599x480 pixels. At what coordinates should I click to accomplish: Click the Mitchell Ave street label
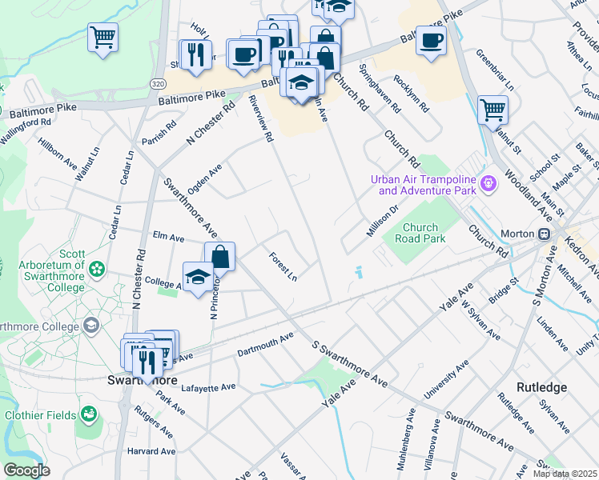[x=574, y=282]
